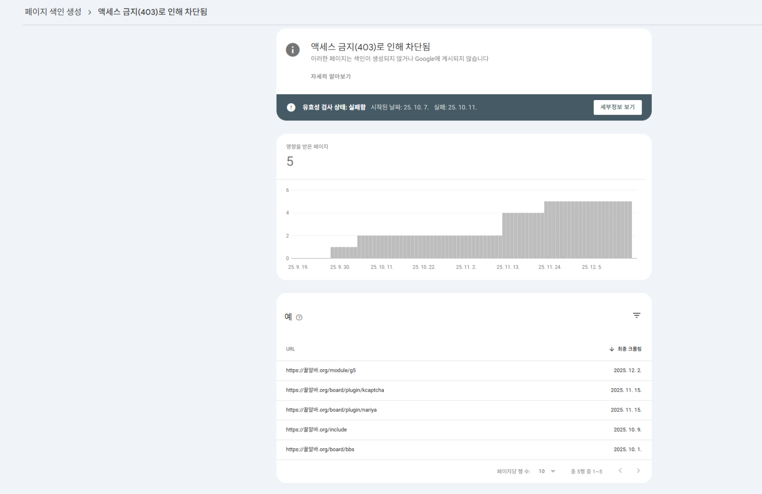The image size is (762, 494).
Task: Sort by 최종 크롤링 column header
Action: pyautogui.click(x=629, y=349)
